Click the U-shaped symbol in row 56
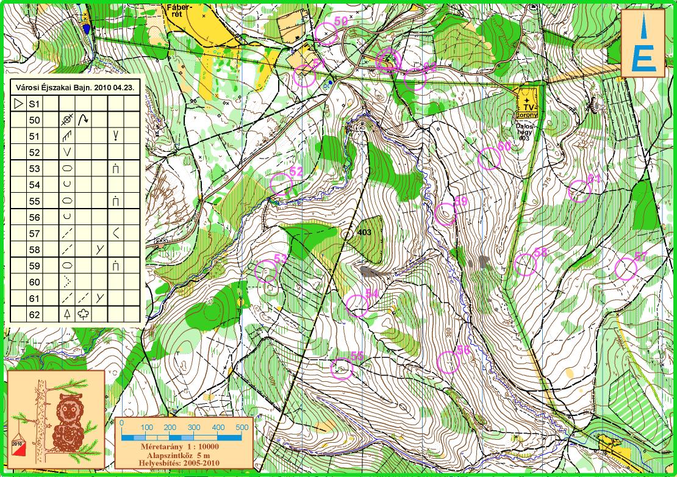The width and height of the screenshot is (677, 477). 67,217
